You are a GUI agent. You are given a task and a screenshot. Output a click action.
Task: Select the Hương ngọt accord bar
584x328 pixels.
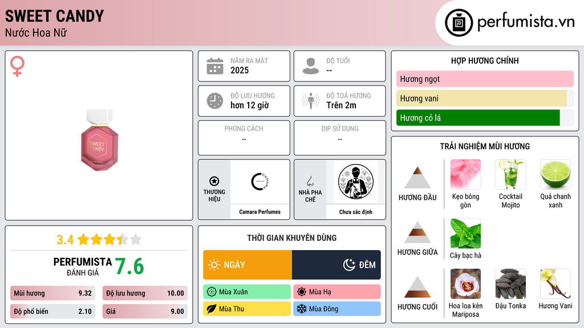[485, 79]
